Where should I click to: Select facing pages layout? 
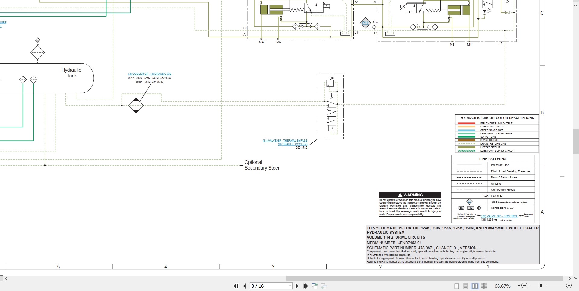click(475, 286)
